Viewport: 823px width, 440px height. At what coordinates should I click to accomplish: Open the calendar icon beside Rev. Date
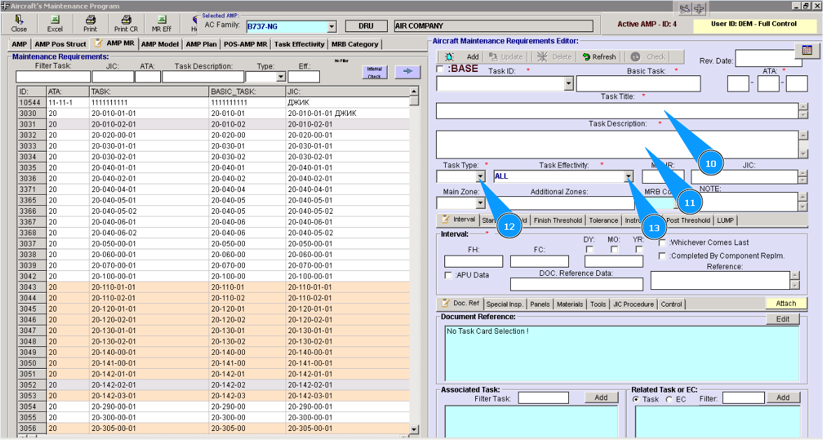point(806,51)
